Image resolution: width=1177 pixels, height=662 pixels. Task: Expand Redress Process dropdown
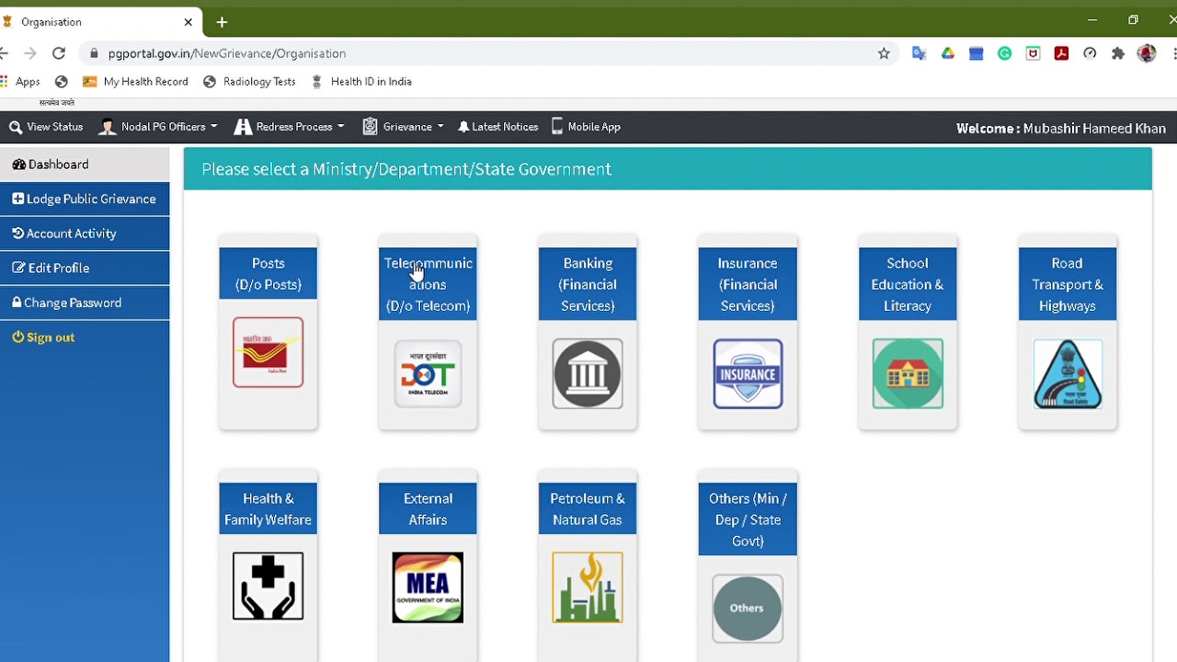[290, 127]
